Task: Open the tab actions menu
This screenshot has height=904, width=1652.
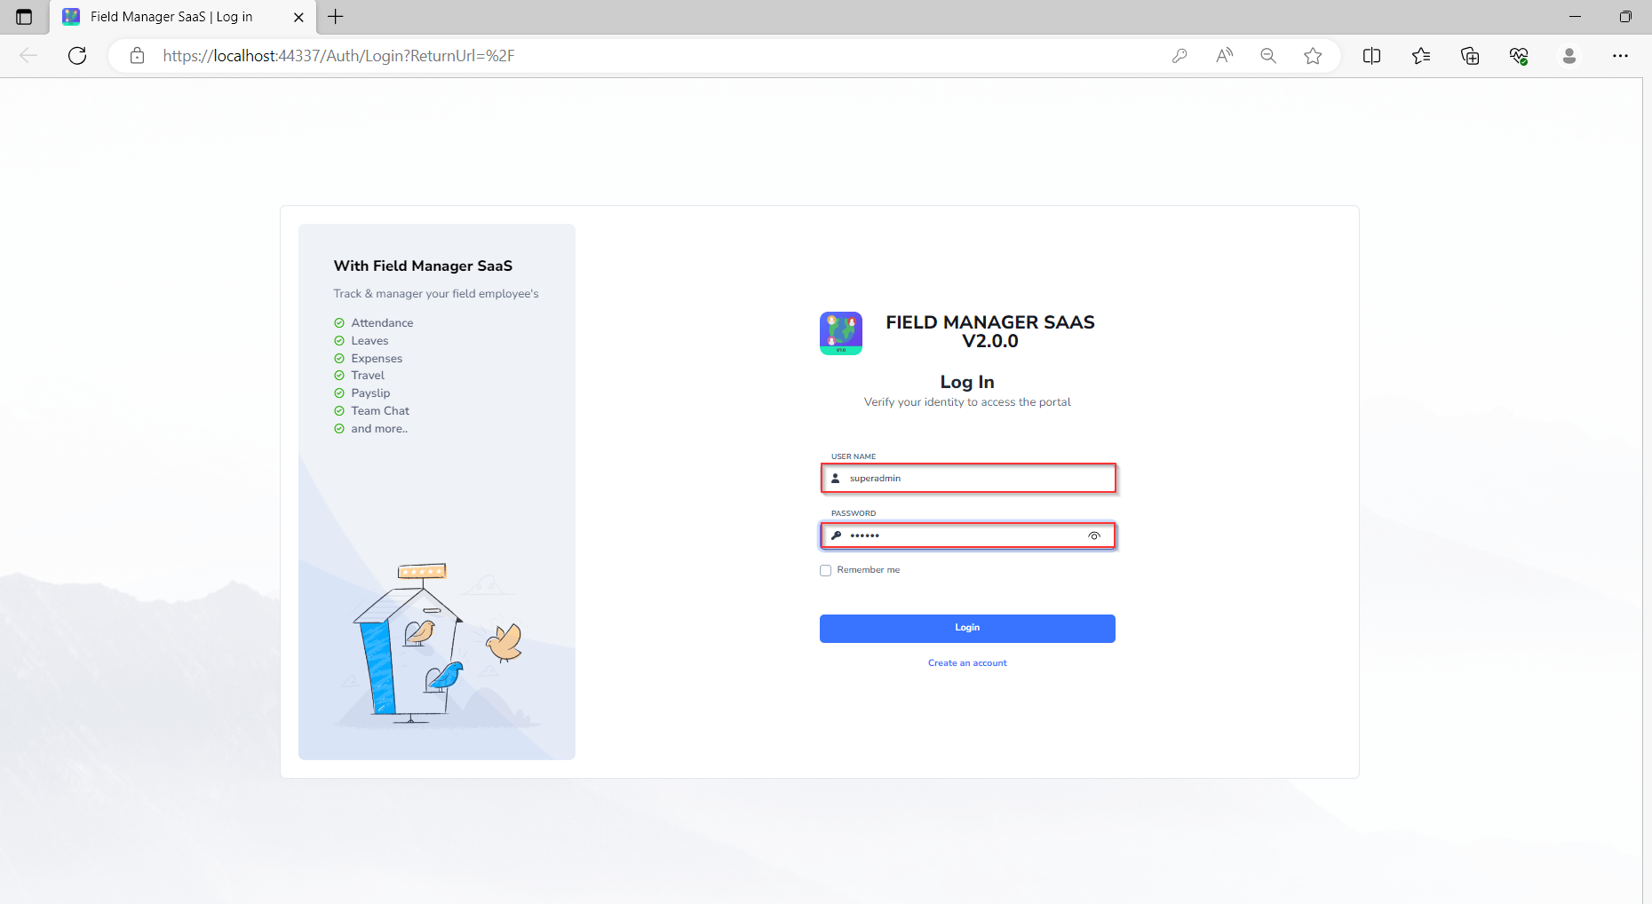Action: (24, 17)
